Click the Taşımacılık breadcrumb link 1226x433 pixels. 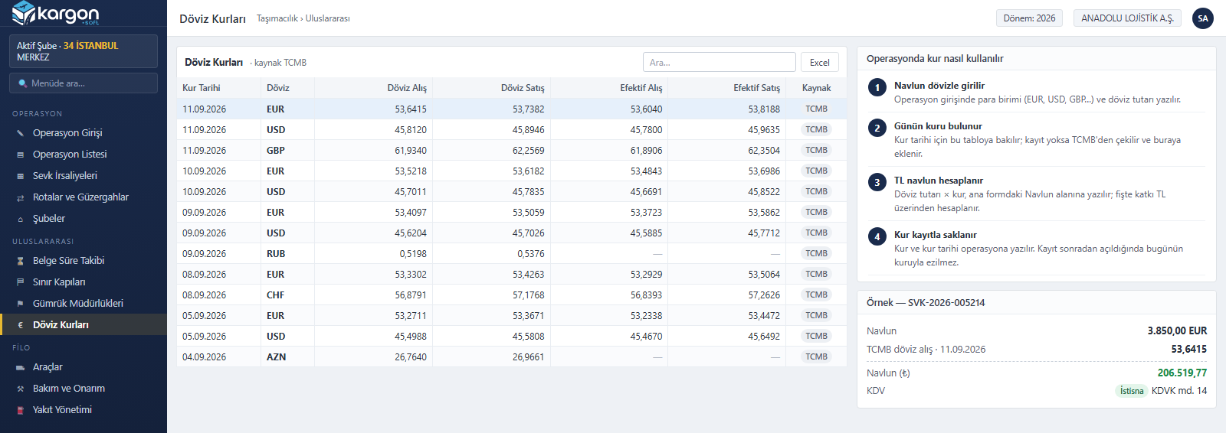(277, 18)
